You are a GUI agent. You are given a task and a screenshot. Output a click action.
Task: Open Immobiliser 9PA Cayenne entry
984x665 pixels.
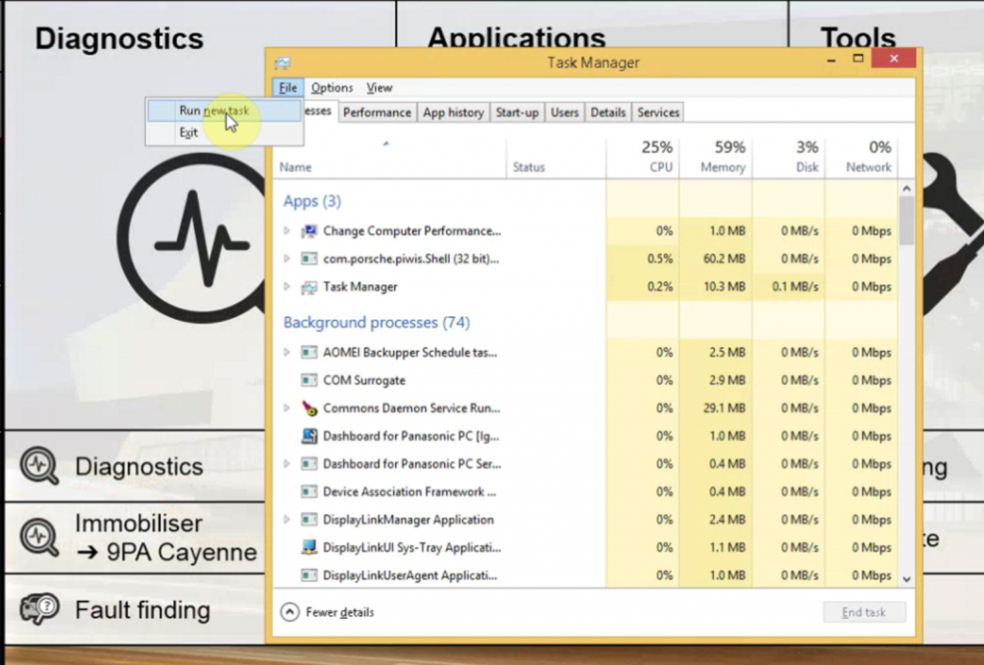pyautogui.click(x=165, y=537)
